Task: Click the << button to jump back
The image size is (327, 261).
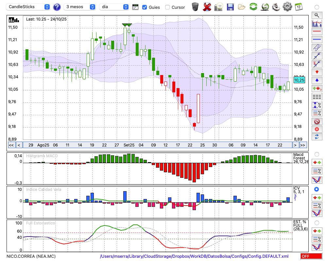Action: coord(11,145)
